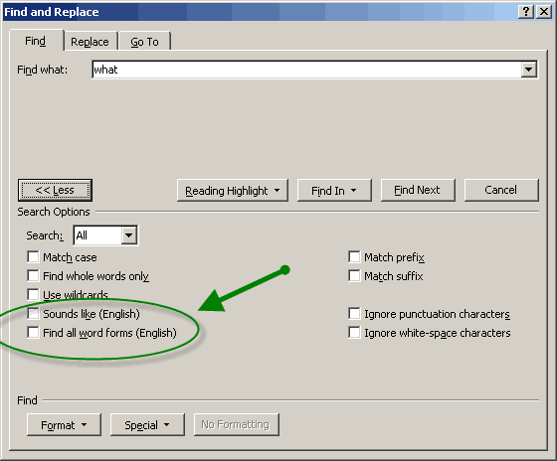Image resolution: width=557 pixels, height=461 pixels.
Task: Open the Go To tab
Action: 144,42
